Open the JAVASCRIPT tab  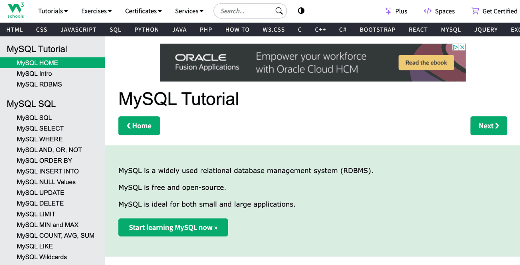pos(78,30)
